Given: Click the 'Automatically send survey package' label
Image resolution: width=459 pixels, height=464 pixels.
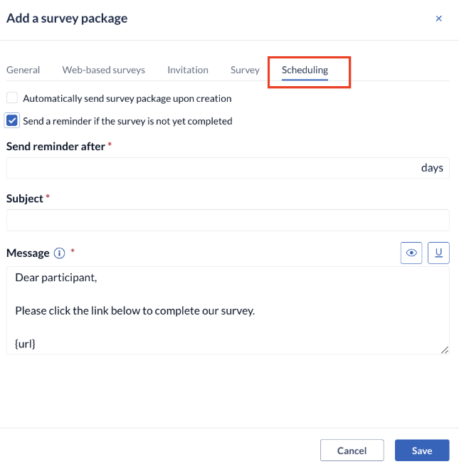Looking at the screenshot, I should click(127, 98).
